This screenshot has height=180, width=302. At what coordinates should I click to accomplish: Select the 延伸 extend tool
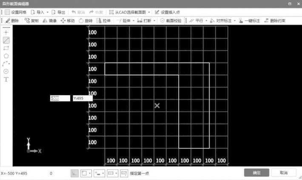pos(123,21)
